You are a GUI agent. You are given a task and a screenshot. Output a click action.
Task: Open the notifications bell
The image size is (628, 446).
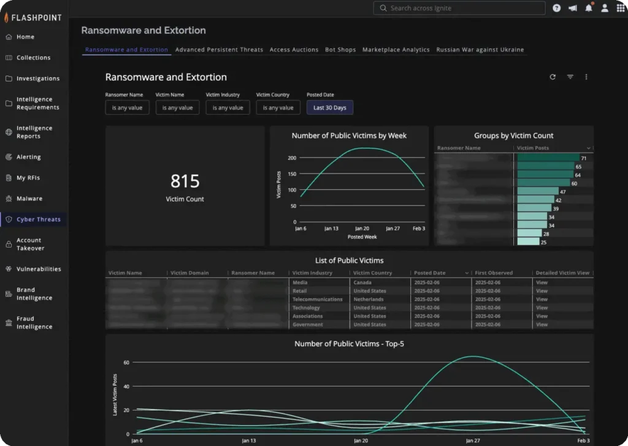pyautogui.click(x=589, y=7)
